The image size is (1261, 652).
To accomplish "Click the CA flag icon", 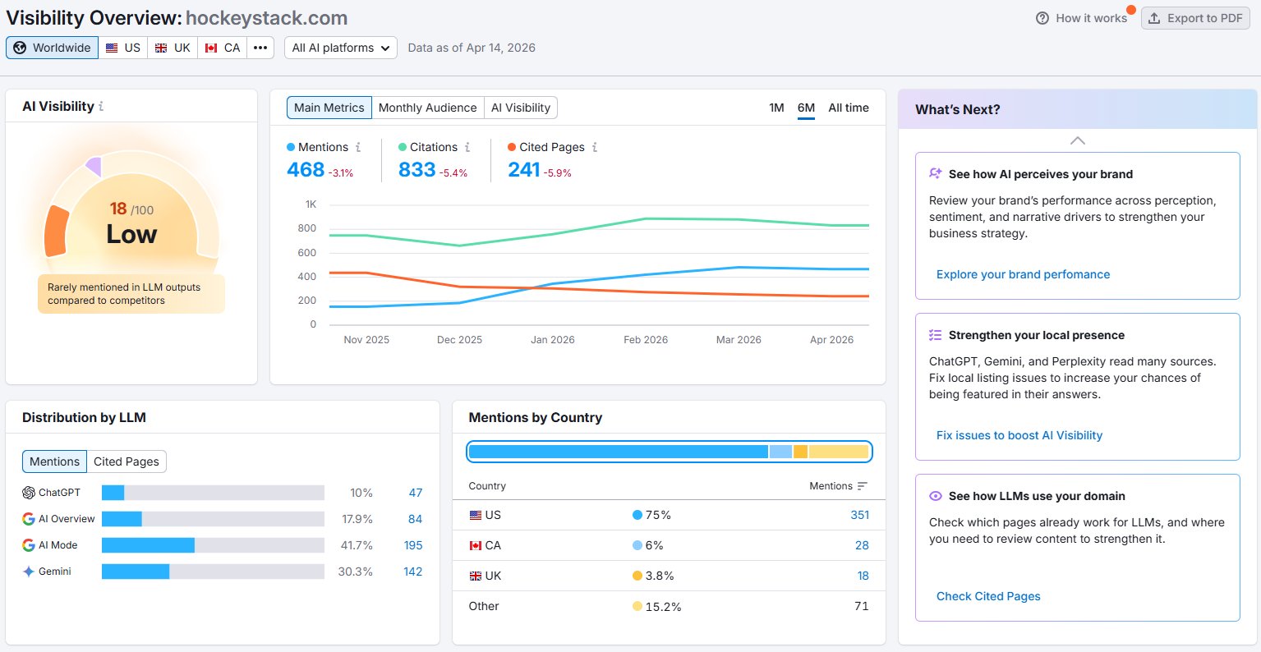I will 211,48.
